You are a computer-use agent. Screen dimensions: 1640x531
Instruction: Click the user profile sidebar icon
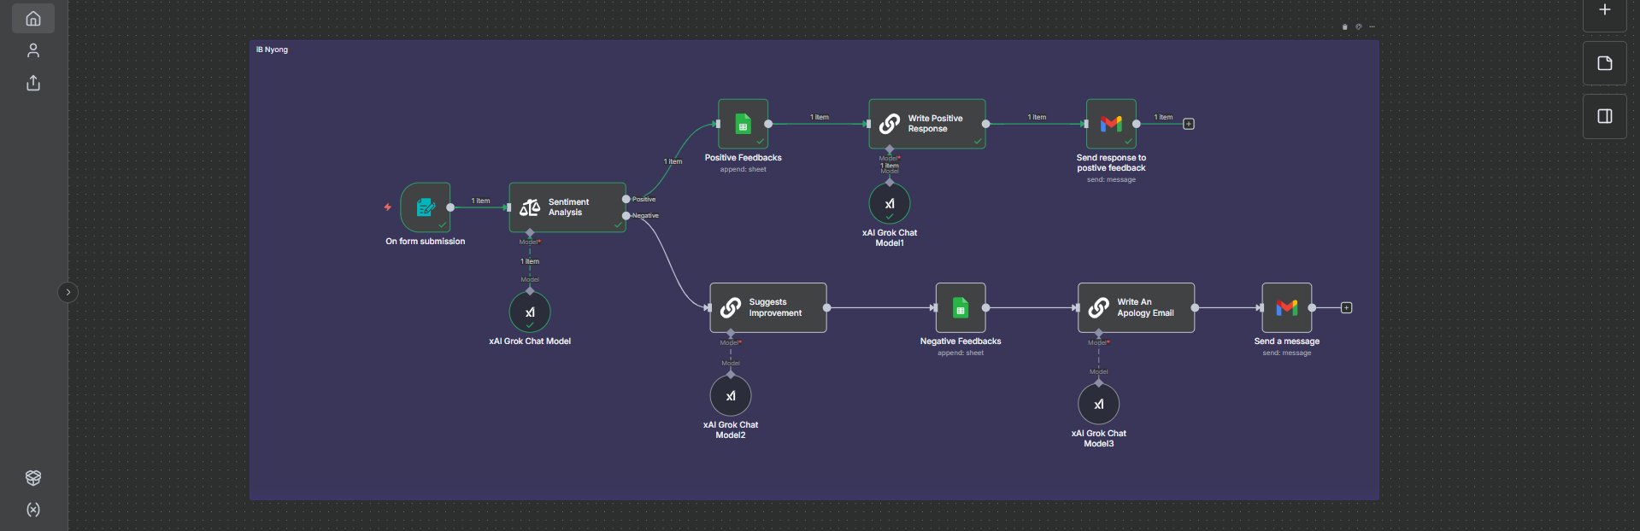33,50
